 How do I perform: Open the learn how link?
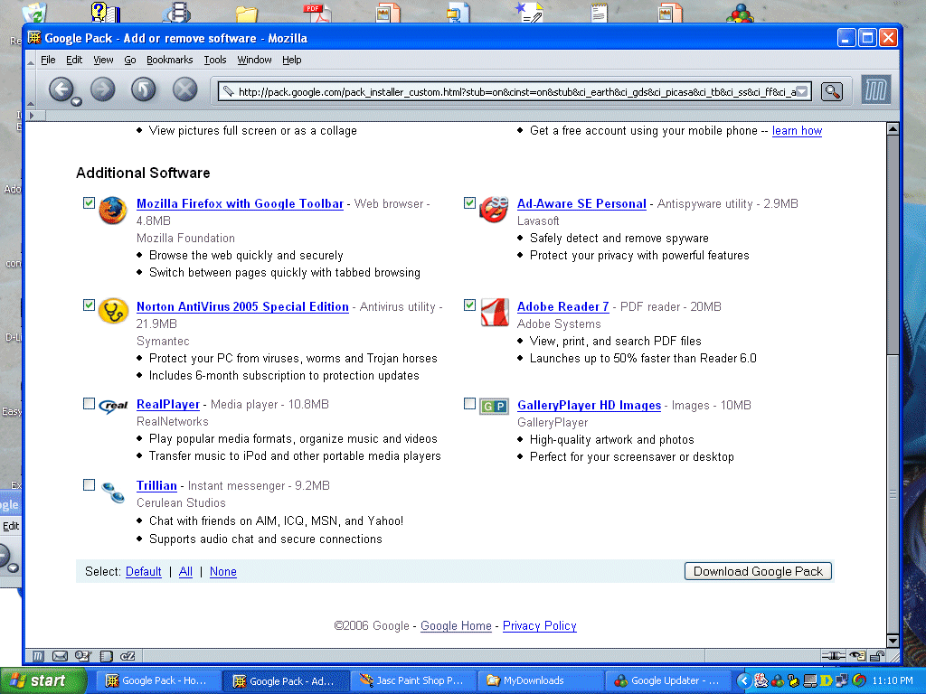pos(797,130)
